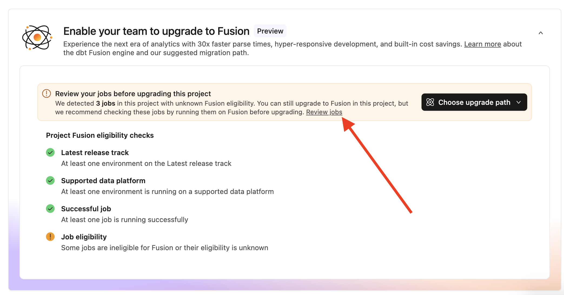Screen dimensions: 564x295
Task: Click the orange Job eligibility warning icon
Action: [50, 237]
